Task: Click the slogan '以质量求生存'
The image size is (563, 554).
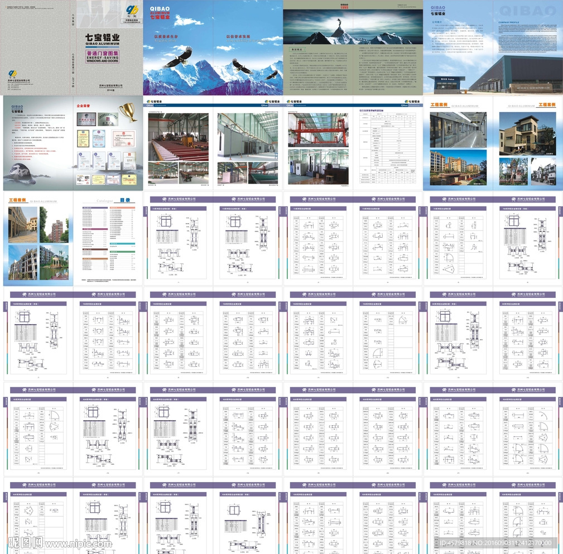Action: pos(166,37)
